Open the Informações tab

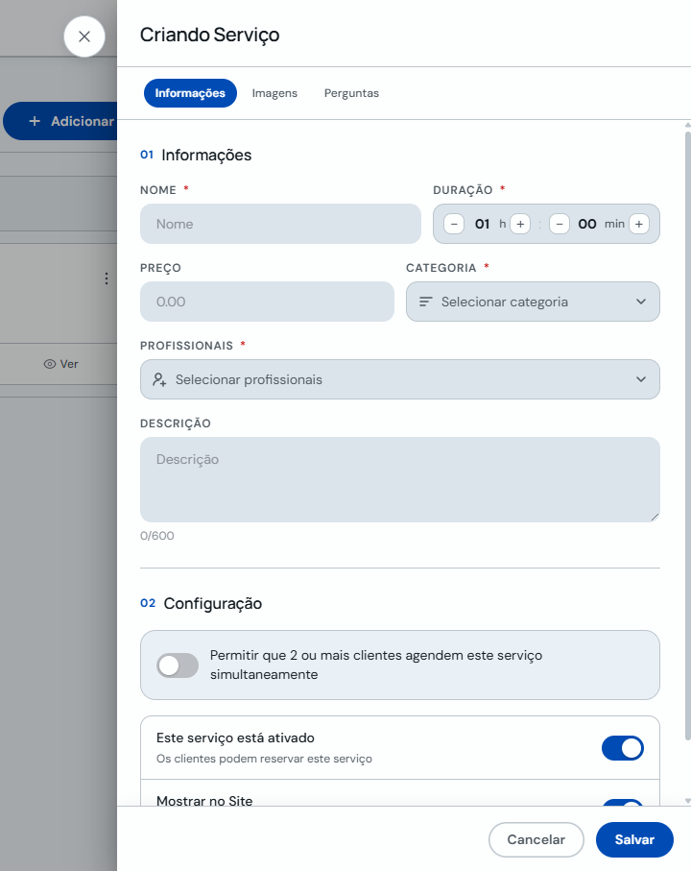pos(190,93)
